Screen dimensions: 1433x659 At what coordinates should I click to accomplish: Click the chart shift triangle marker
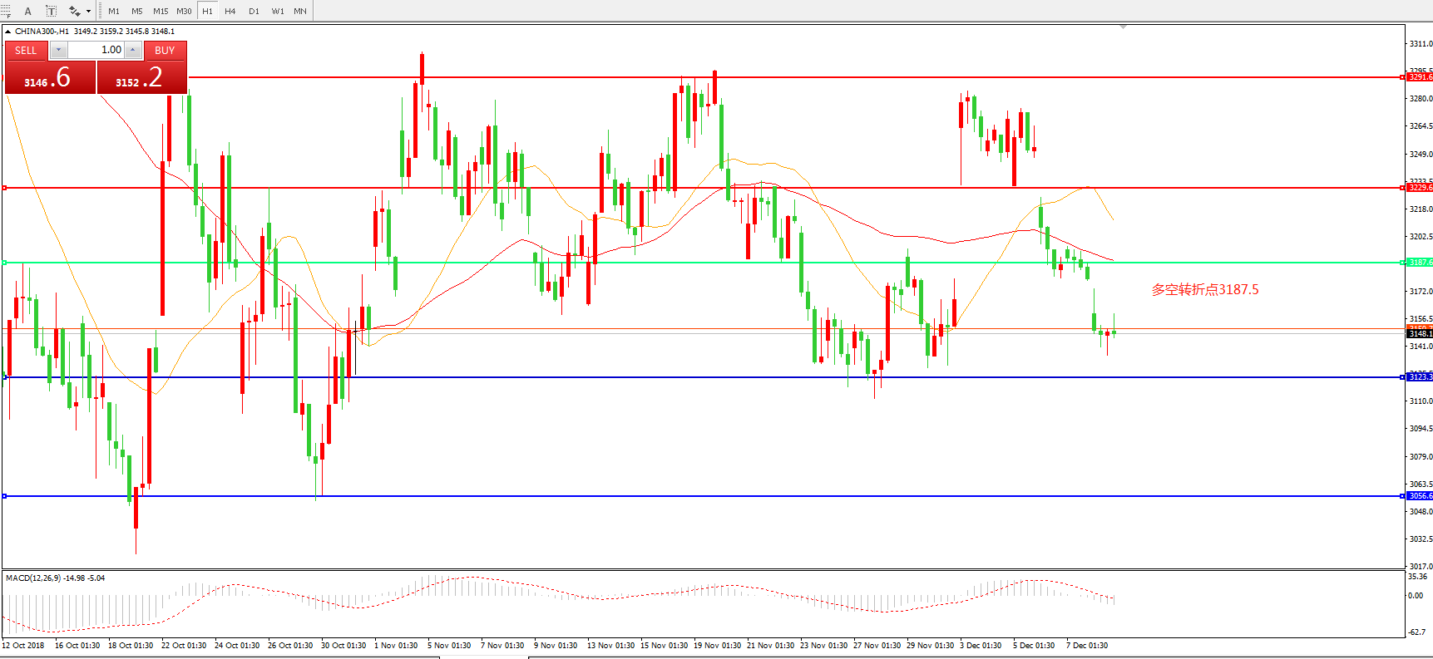(x=1123, y=27)
